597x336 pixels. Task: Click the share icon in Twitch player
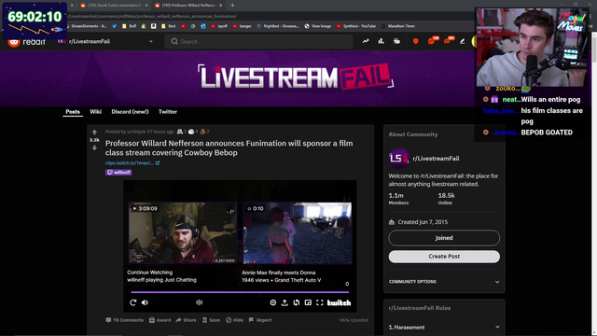(x=285, y=302)
